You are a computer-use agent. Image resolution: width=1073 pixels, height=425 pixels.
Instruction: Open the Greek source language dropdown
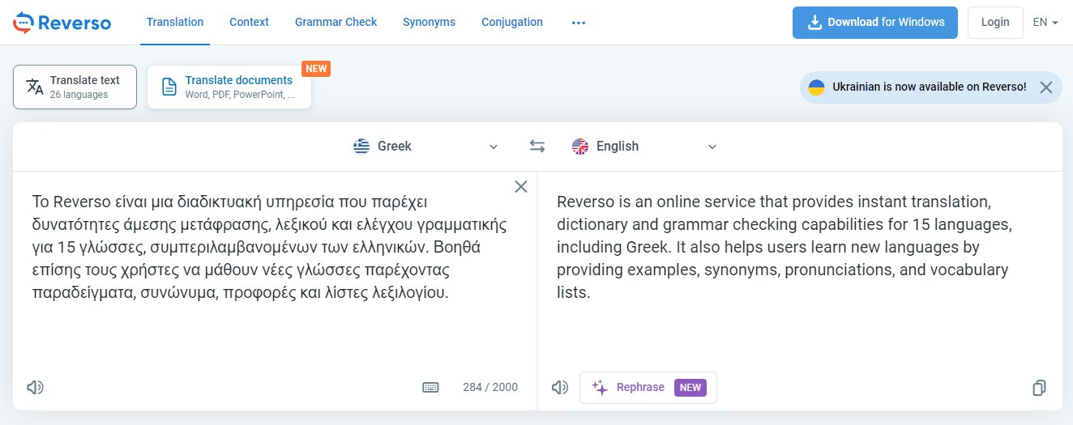coord(425,147)
